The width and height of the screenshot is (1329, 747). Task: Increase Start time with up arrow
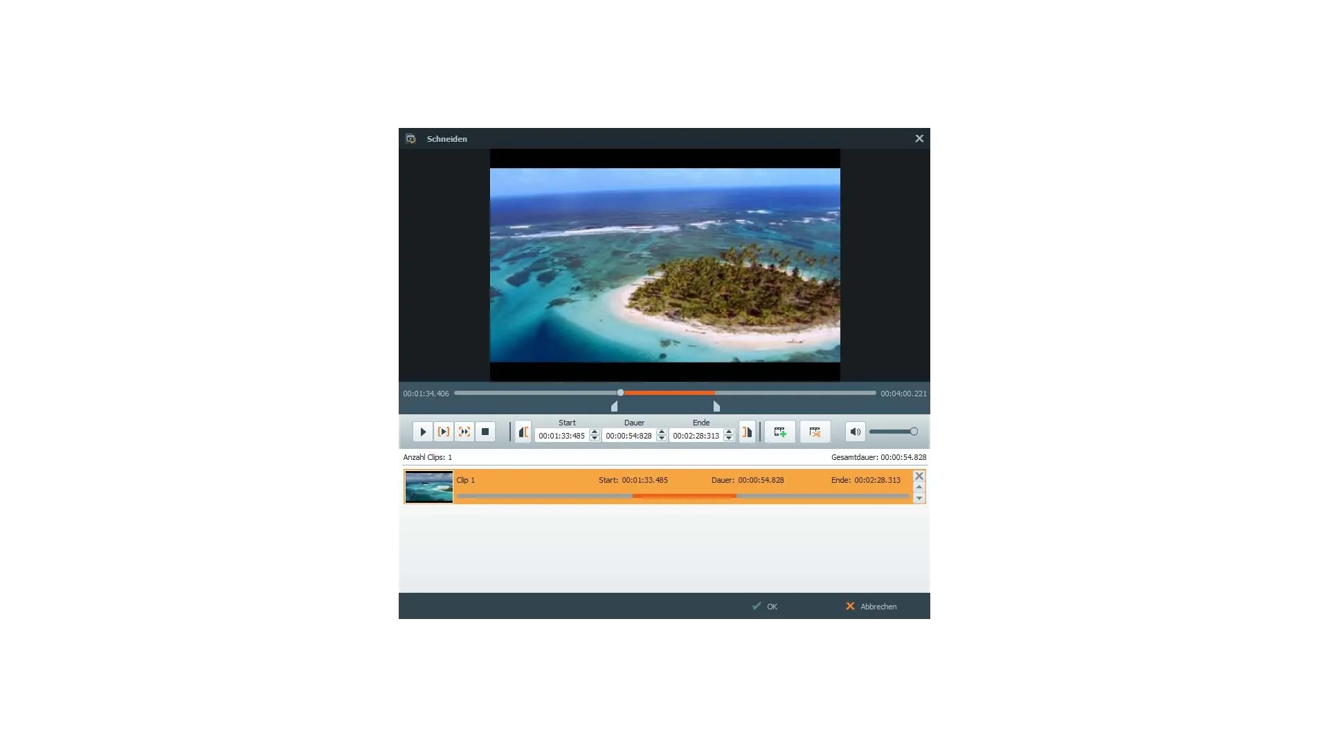[x=595, y=432]
